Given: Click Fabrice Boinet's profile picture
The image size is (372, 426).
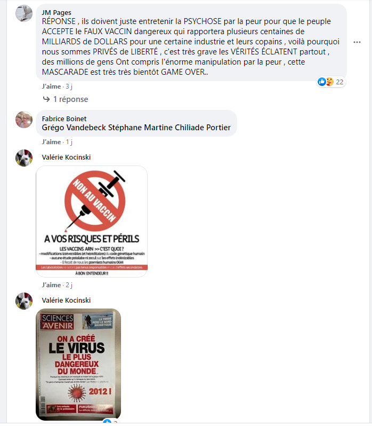Looking at the screenshot, I should tap(24, 120).
